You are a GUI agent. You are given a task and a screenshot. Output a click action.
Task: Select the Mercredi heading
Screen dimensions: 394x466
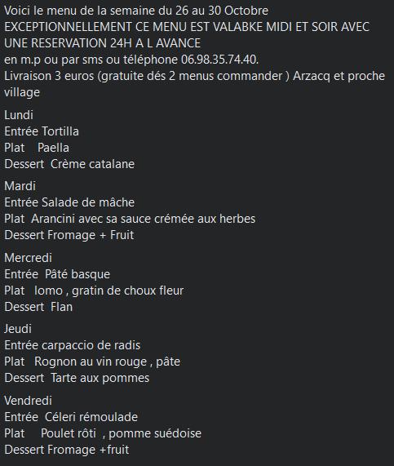coord(28,258)
